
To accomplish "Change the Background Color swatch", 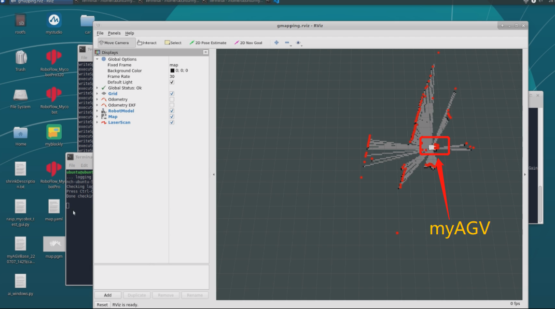I will [172, 70].
